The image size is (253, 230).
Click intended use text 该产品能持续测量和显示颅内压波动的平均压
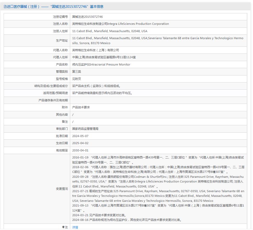[102, 93]
